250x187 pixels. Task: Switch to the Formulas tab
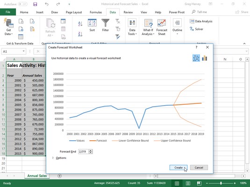pyautogui.click(x=96, y=12)
